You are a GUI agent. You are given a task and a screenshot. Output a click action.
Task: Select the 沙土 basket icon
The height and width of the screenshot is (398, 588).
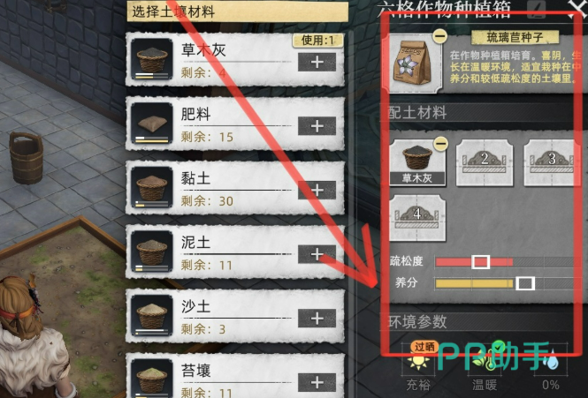(152, 315)
